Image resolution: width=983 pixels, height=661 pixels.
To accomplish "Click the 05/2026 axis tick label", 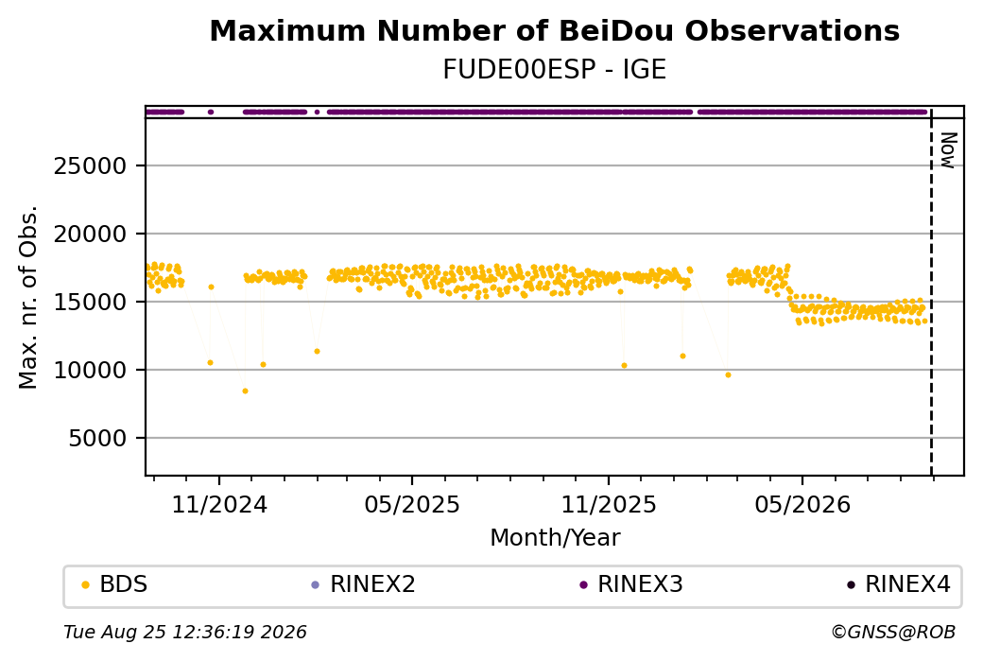I will tap(802, 505).
